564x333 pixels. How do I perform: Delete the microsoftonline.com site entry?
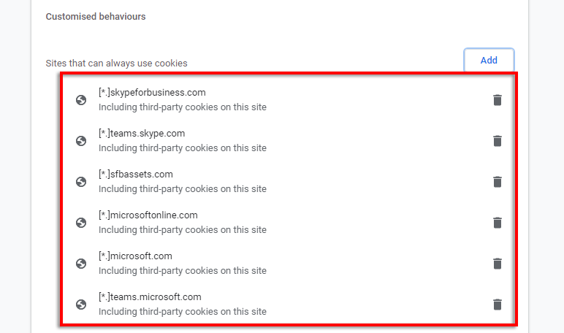pos(498,223)
